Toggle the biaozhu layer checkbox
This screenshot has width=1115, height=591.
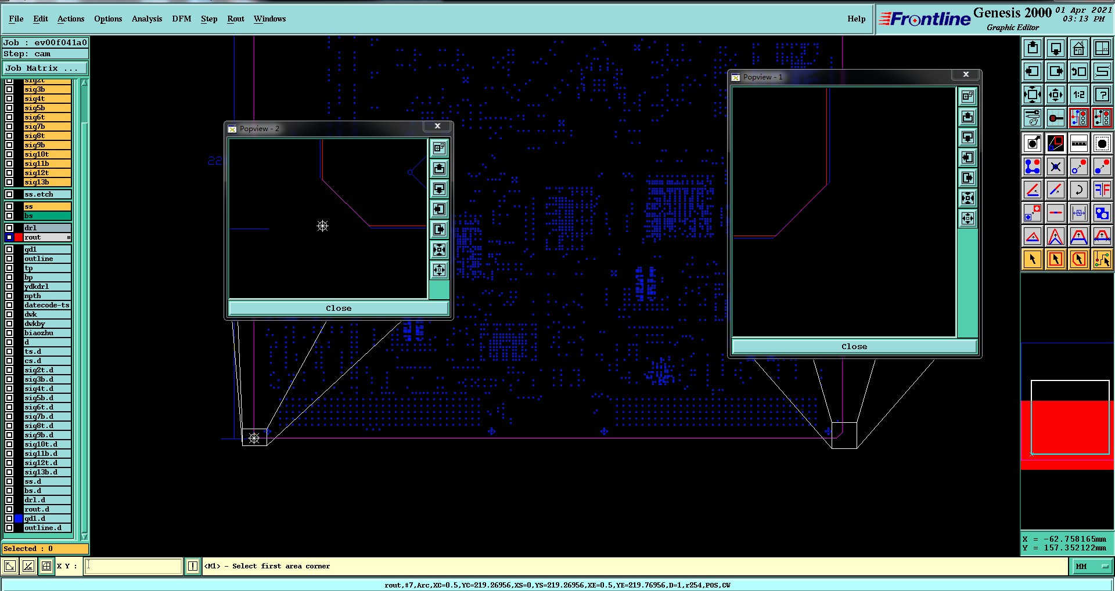click(9, 333)
